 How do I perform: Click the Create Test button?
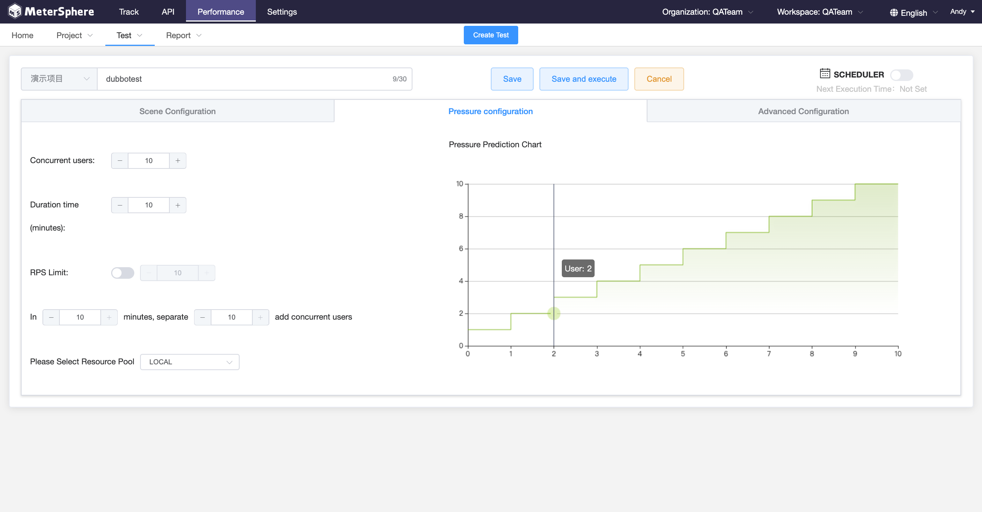point(490,35)
